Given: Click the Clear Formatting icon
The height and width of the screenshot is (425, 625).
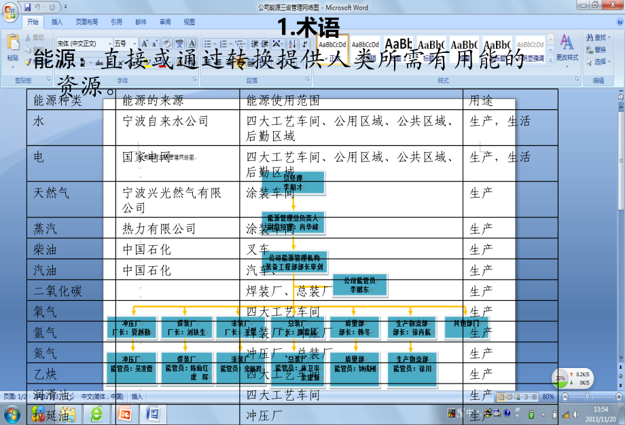Looking at the screenshot, I should coord(167,43).
